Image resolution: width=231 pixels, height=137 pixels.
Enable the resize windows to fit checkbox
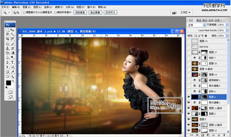24,13
